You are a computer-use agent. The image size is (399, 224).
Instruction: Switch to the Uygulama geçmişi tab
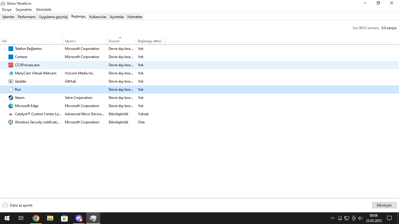(x=53, y=17)
